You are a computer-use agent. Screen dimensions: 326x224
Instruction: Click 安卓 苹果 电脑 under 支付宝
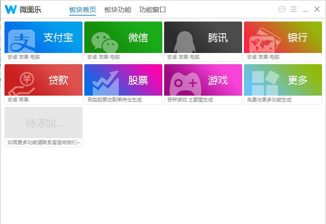24,57
